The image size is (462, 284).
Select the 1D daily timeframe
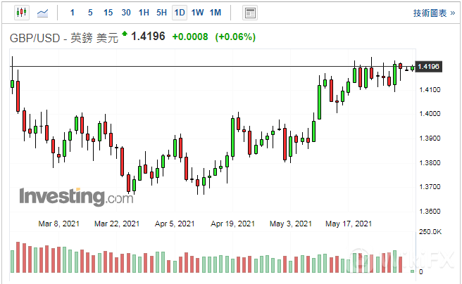(x=180, y=13)
